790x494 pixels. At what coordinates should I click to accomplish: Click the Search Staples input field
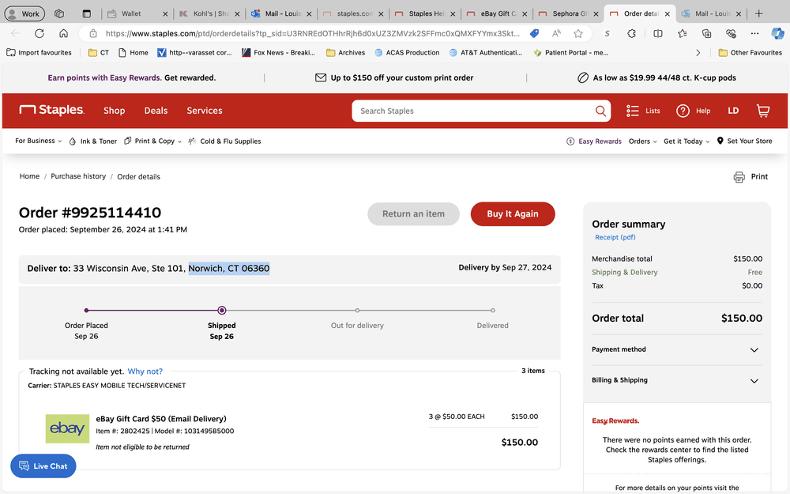pos(474,111)
